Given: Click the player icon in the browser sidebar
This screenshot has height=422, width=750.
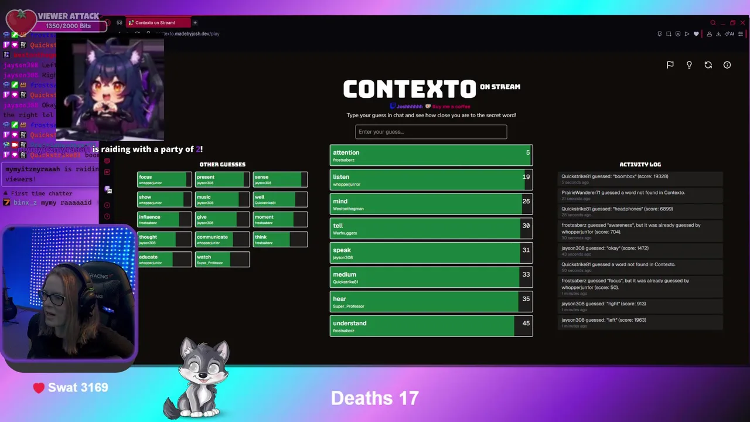Looking at the screenshot, I should click(107, 205).
